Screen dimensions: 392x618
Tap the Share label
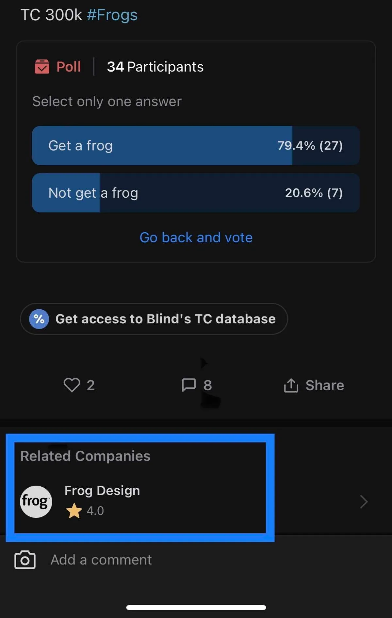325,385
